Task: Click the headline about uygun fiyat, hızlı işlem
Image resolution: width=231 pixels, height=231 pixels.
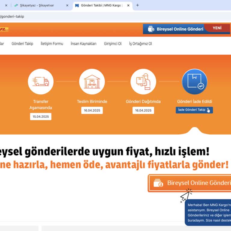Action: click(x=105, y=152)
